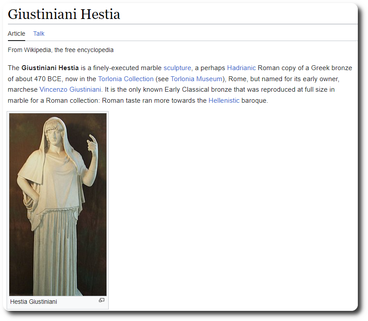Click the enlarge icon in the image caption
Screen dimensions: 368x321
coord(102,300)
